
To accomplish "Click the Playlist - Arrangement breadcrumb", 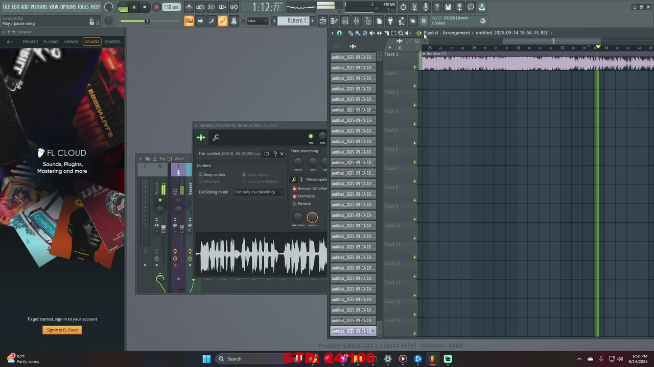I will click(447, 33).
